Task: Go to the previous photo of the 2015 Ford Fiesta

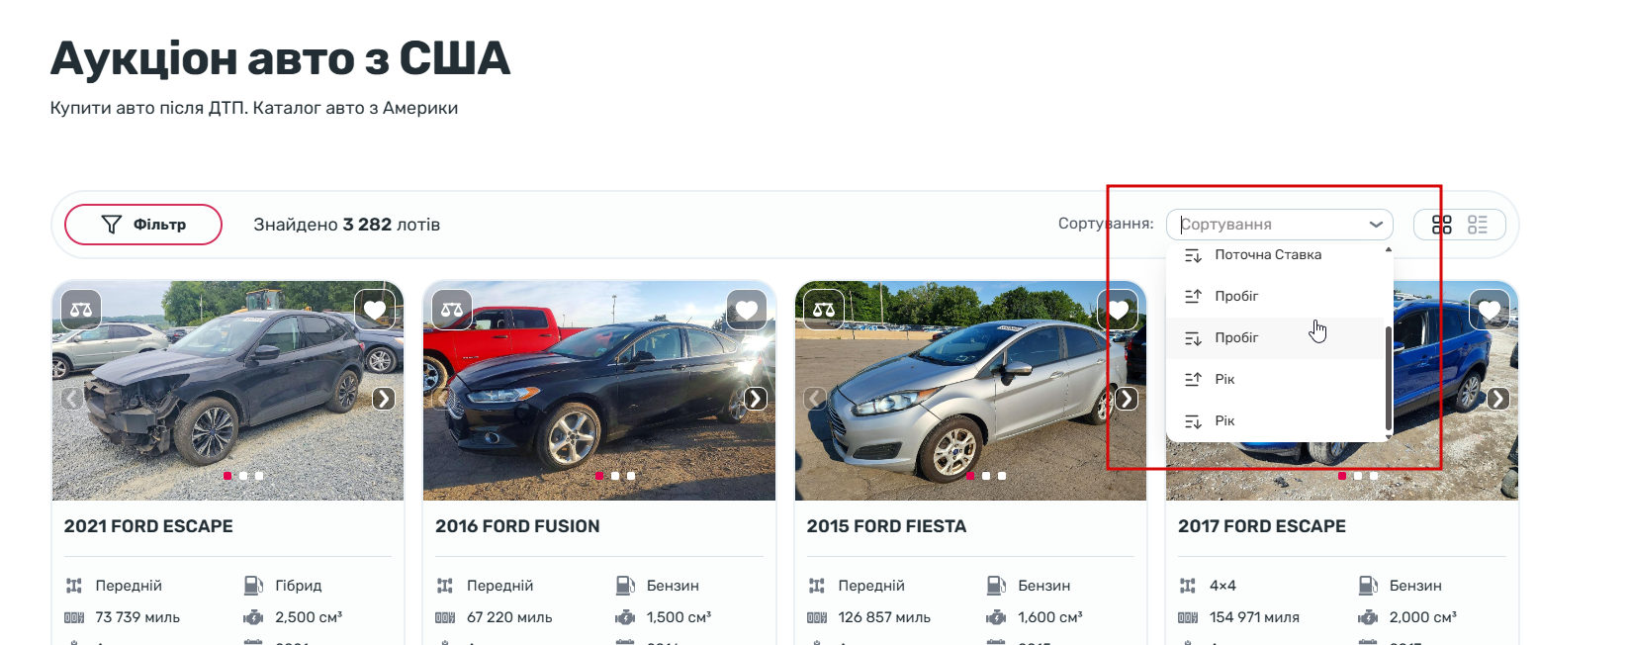Action: pos(815,399)
